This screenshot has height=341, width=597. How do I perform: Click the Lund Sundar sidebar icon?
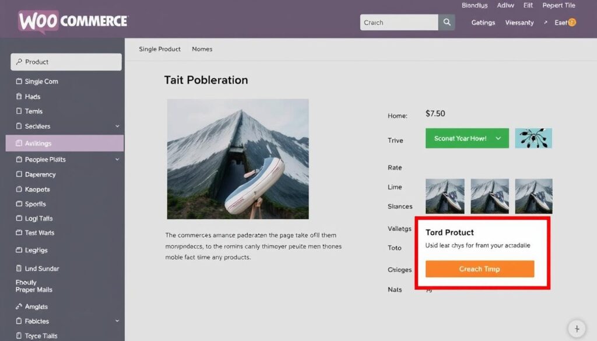pyautogui.click(x=19, y=269)
